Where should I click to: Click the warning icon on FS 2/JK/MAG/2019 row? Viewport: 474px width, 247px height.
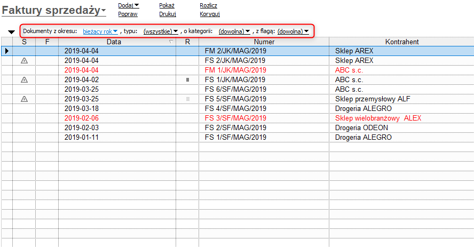tap(24, 61)
